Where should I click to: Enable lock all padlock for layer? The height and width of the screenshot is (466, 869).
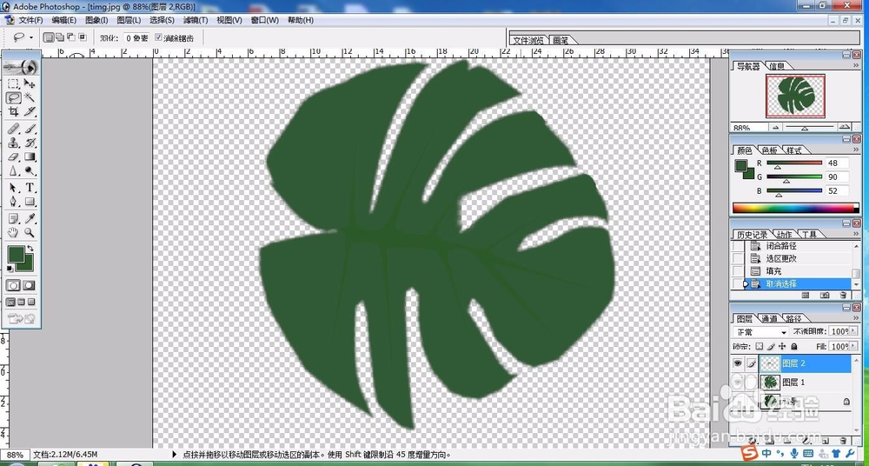[793, 346]
